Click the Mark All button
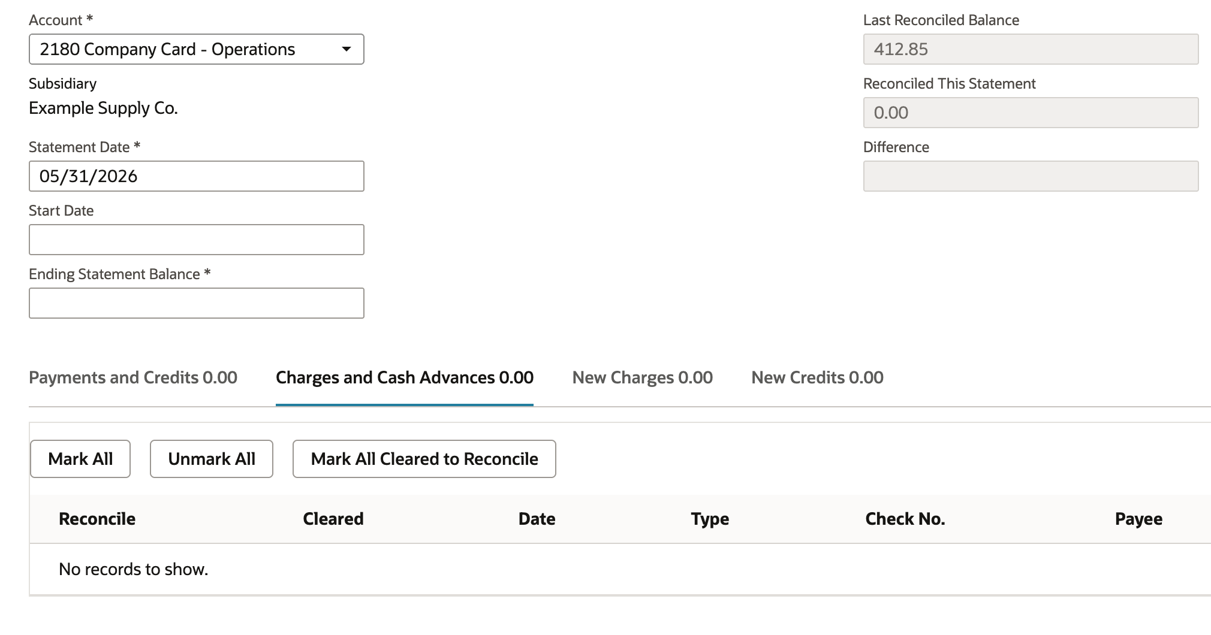The height and width of the screenshot is (635, 1211). [80, 459]
